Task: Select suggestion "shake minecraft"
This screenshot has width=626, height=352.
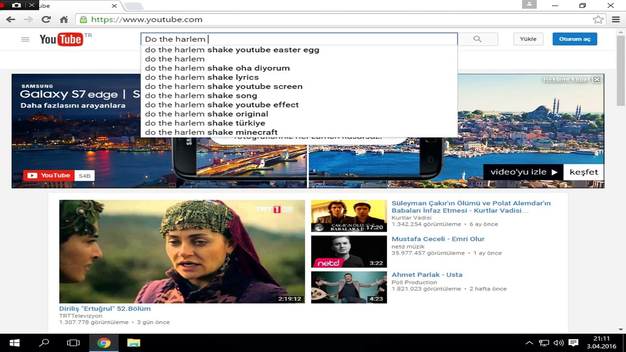Action: click(x=299, y=132)
